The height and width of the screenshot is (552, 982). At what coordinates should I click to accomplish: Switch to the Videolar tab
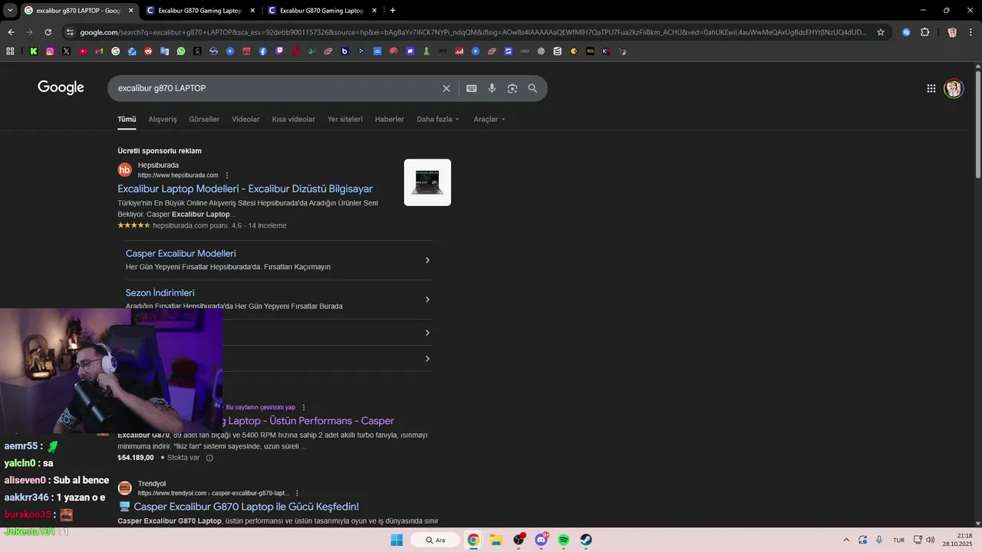[245, 119]
